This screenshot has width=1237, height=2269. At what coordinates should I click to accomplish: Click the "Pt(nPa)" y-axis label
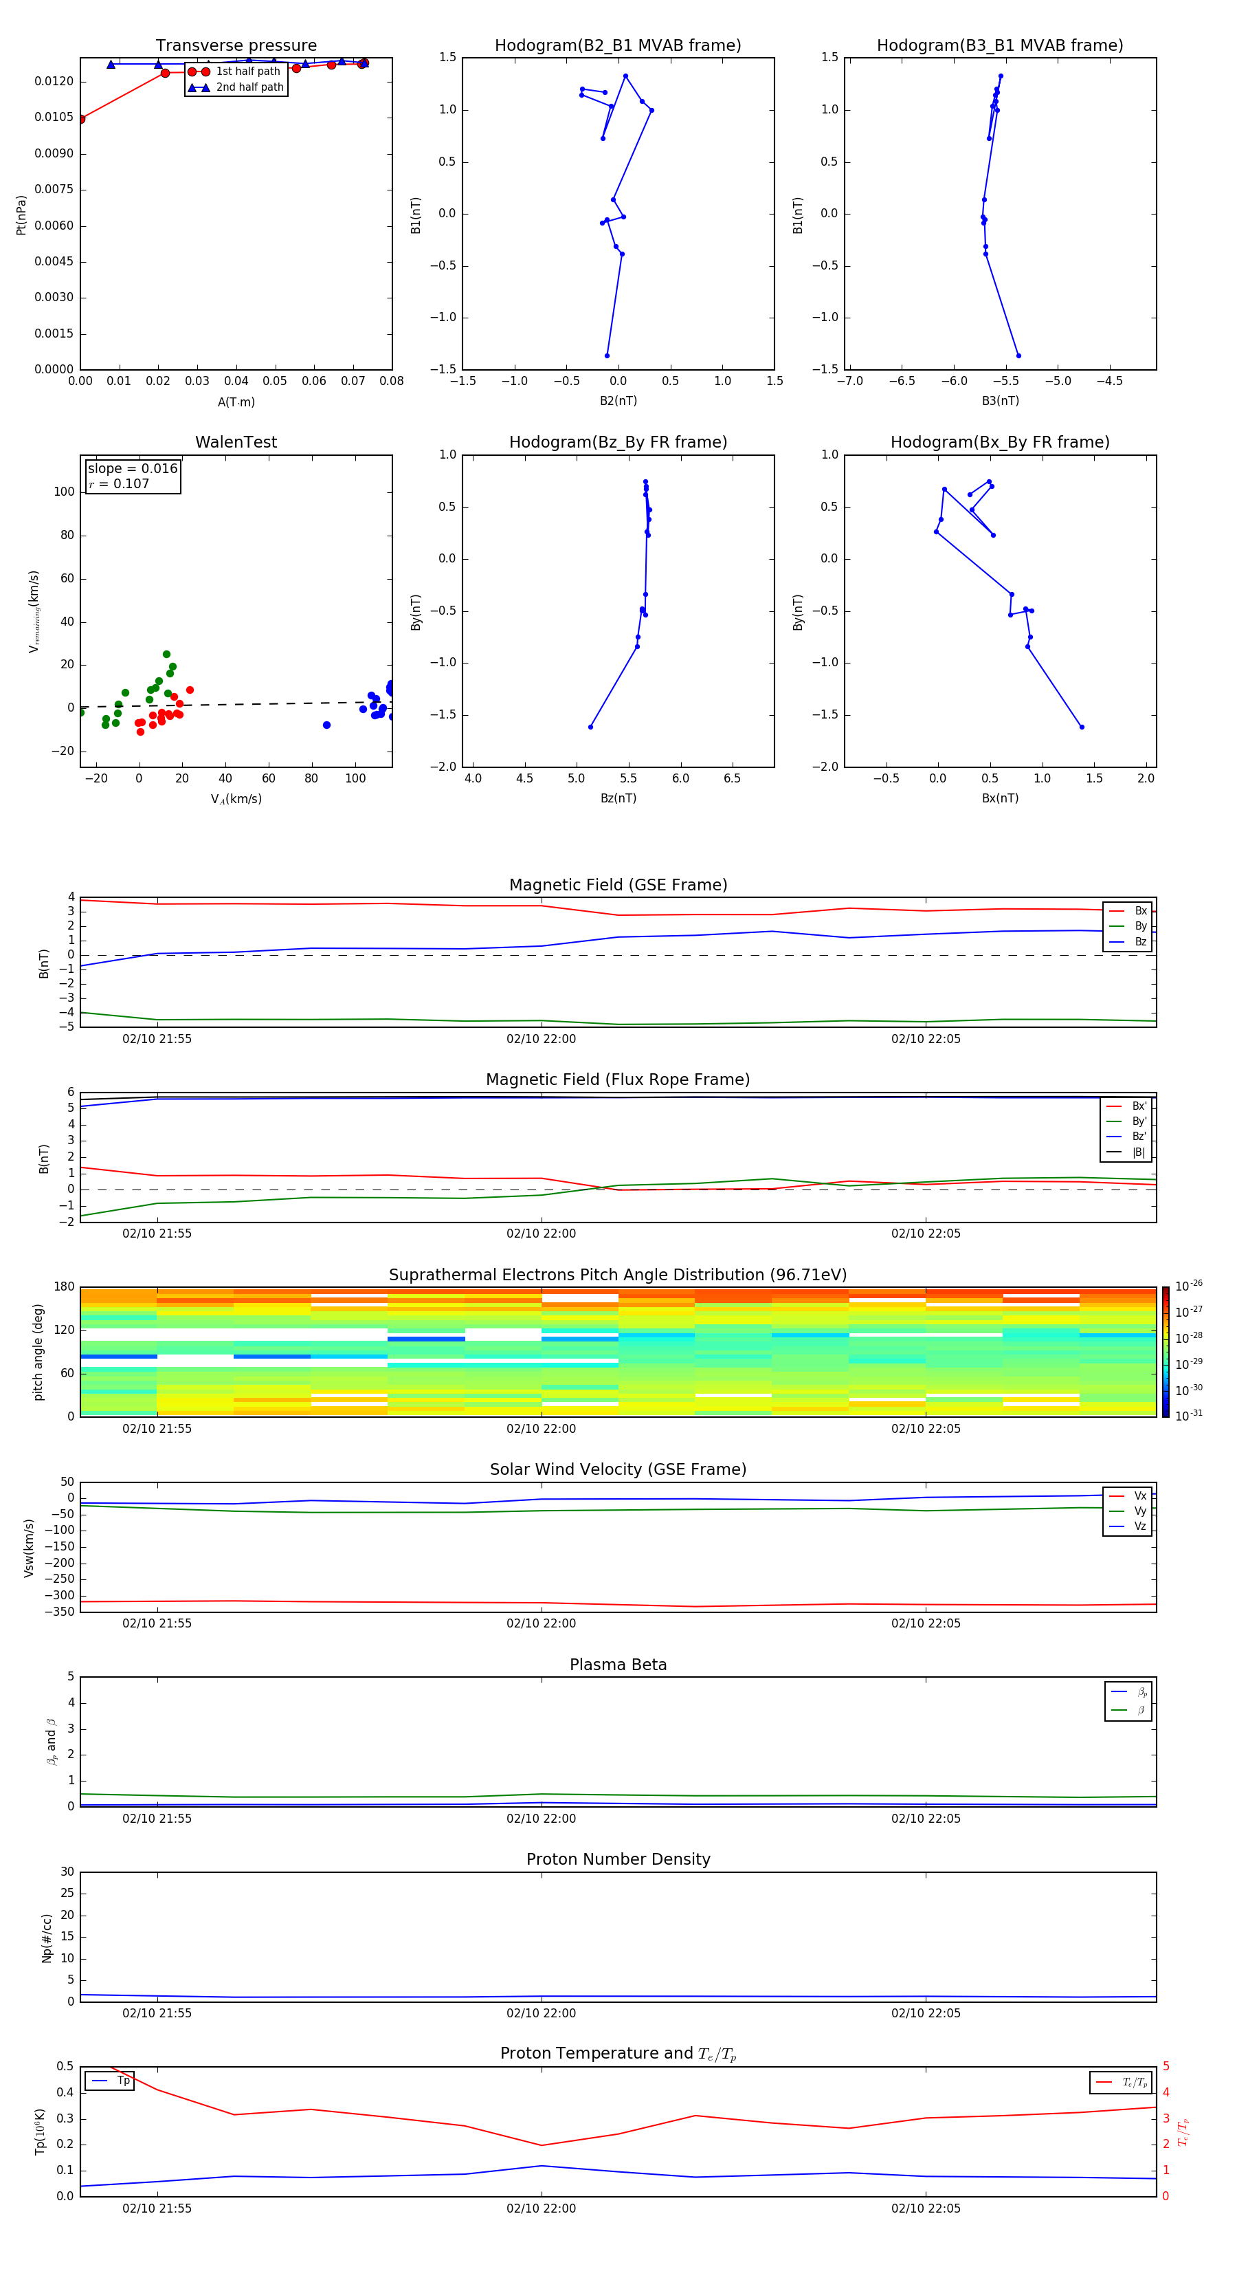(x=21, y=215)
